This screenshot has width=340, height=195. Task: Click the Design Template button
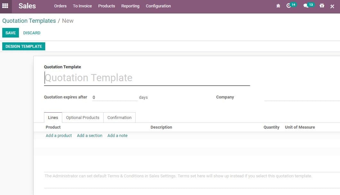pyautogui.click(x=23, y=46)
